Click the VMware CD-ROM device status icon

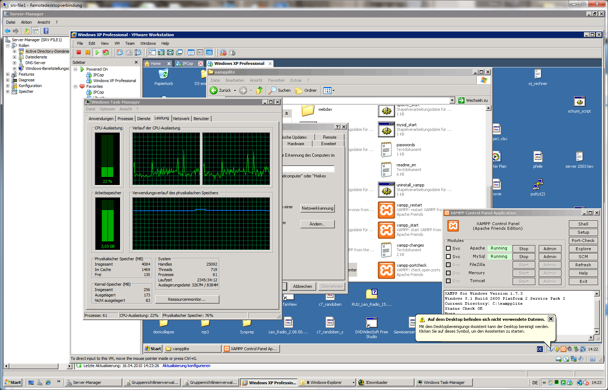(x=566, y=359)
